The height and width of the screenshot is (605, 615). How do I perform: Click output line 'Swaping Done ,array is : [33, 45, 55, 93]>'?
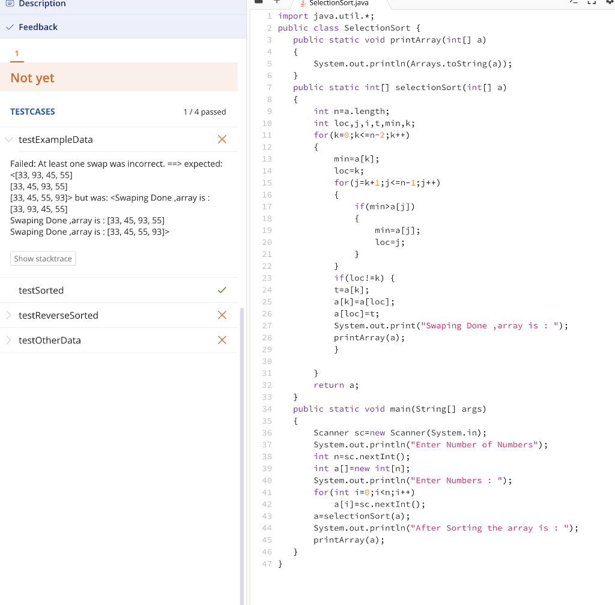click(x=90, y=232)
